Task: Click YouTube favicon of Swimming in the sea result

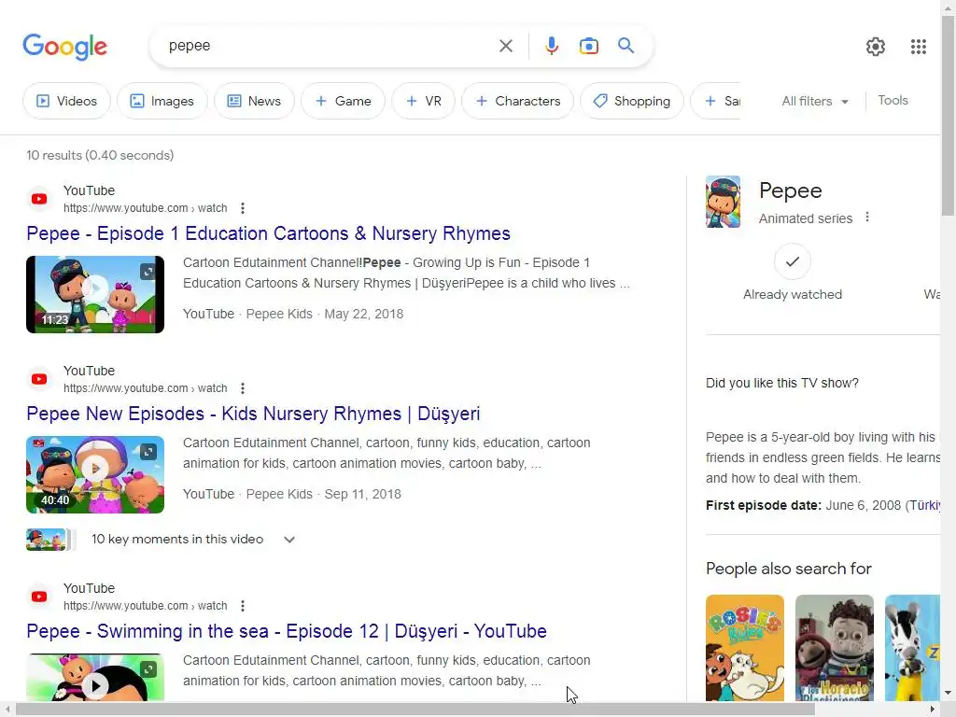Action: click(39, 597)
